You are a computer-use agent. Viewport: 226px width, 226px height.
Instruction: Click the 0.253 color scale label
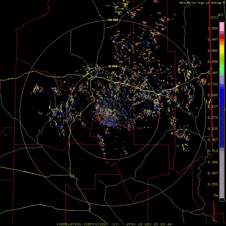coord(213,184)
